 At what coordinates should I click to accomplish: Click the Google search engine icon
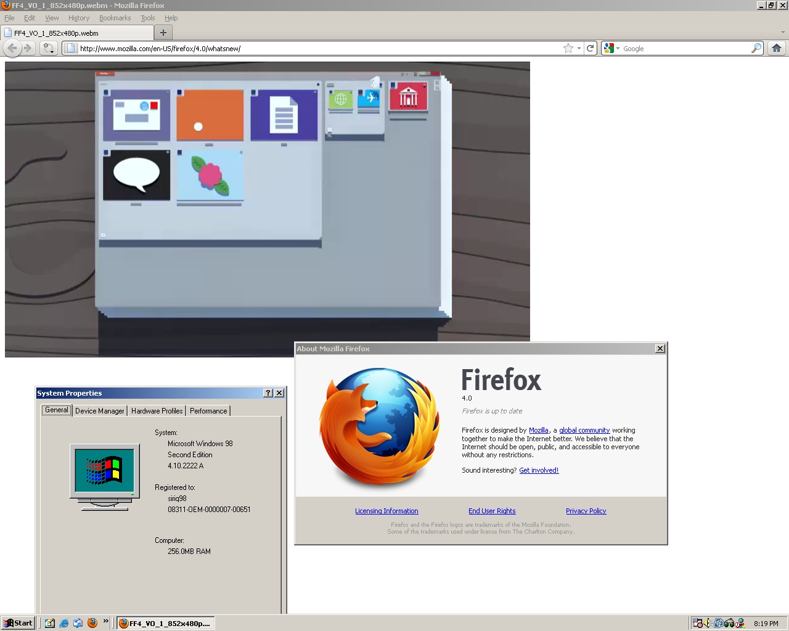pos(609,48)
